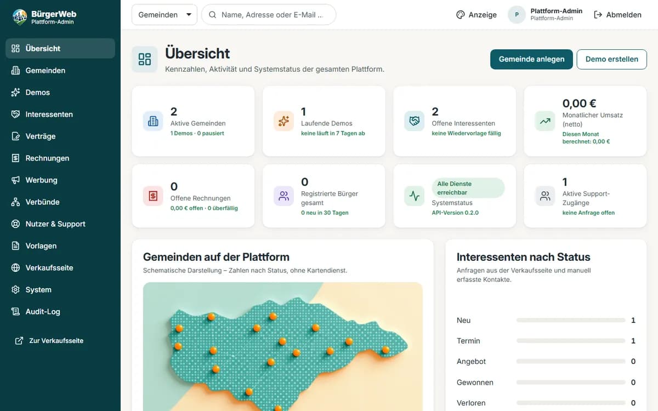Click the Systemstatus pulse icon
Screen dimensions: 658x411
tap(415, 196)
